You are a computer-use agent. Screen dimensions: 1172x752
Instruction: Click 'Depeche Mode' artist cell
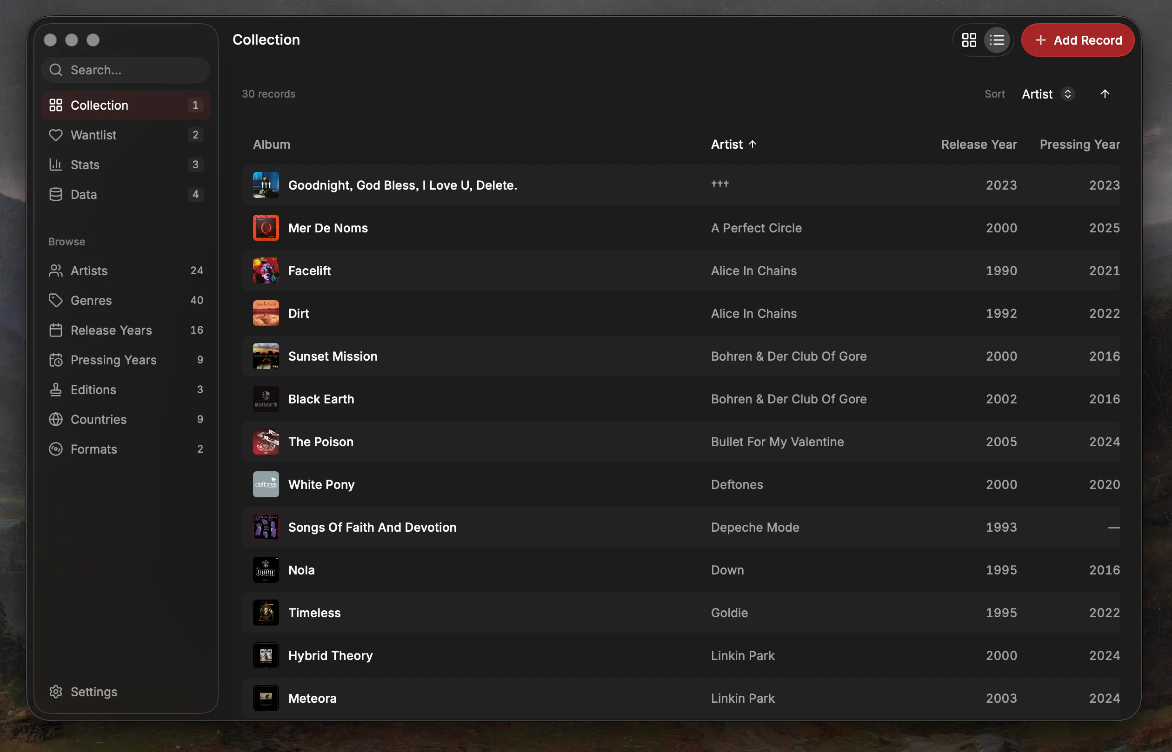pyautogui.click(x=755, y=528)
